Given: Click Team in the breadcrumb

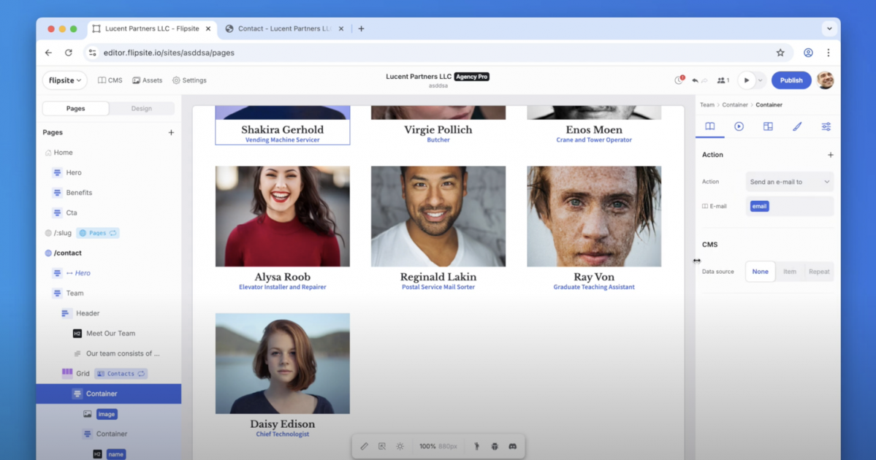Looking at the screenshot, I should point(706,105).
